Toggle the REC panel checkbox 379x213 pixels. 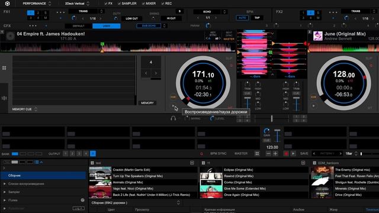pyautogui.click(x=163, y=4)
